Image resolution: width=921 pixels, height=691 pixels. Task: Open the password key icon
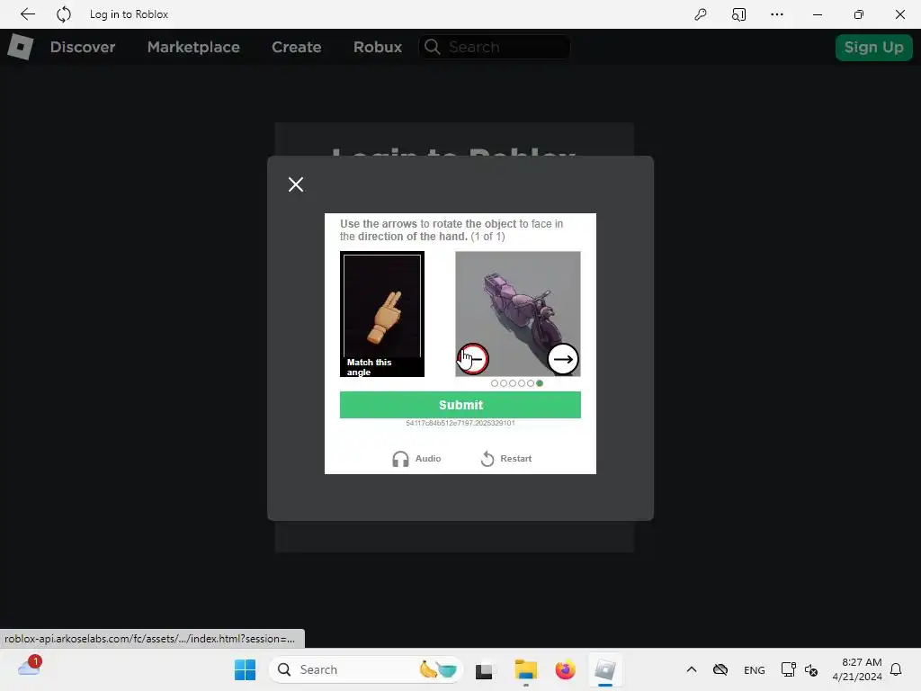pos(700,14)
